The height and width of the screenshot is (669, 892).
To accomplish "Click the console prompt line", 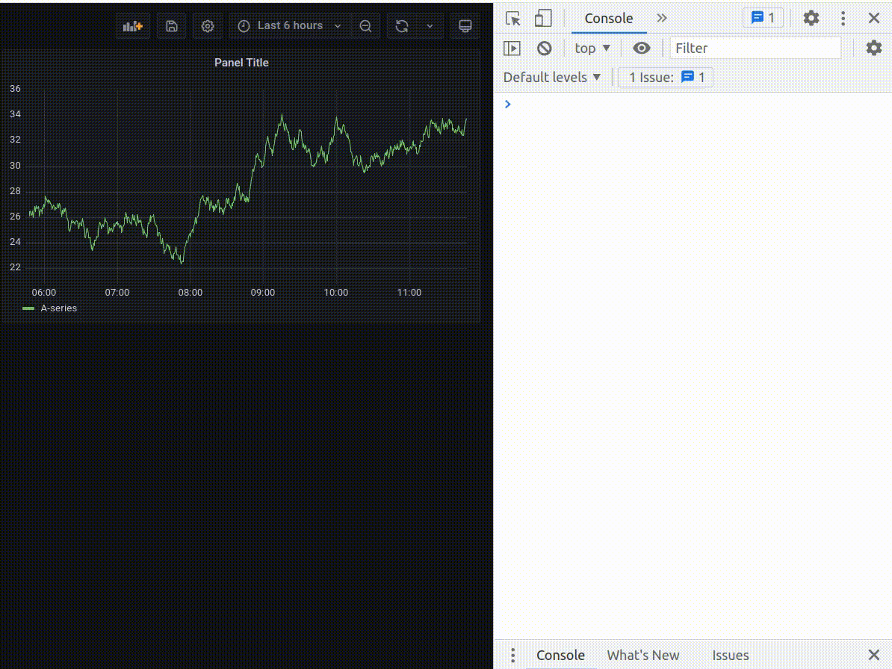I will click(693, 104).
